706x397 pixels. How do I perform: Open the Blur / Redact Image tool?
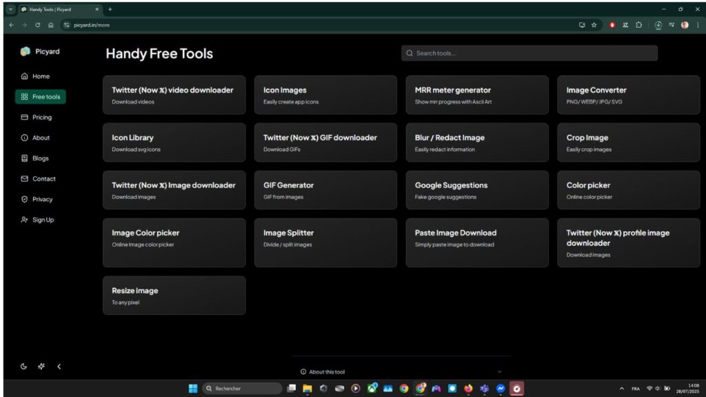coord(477,143)
